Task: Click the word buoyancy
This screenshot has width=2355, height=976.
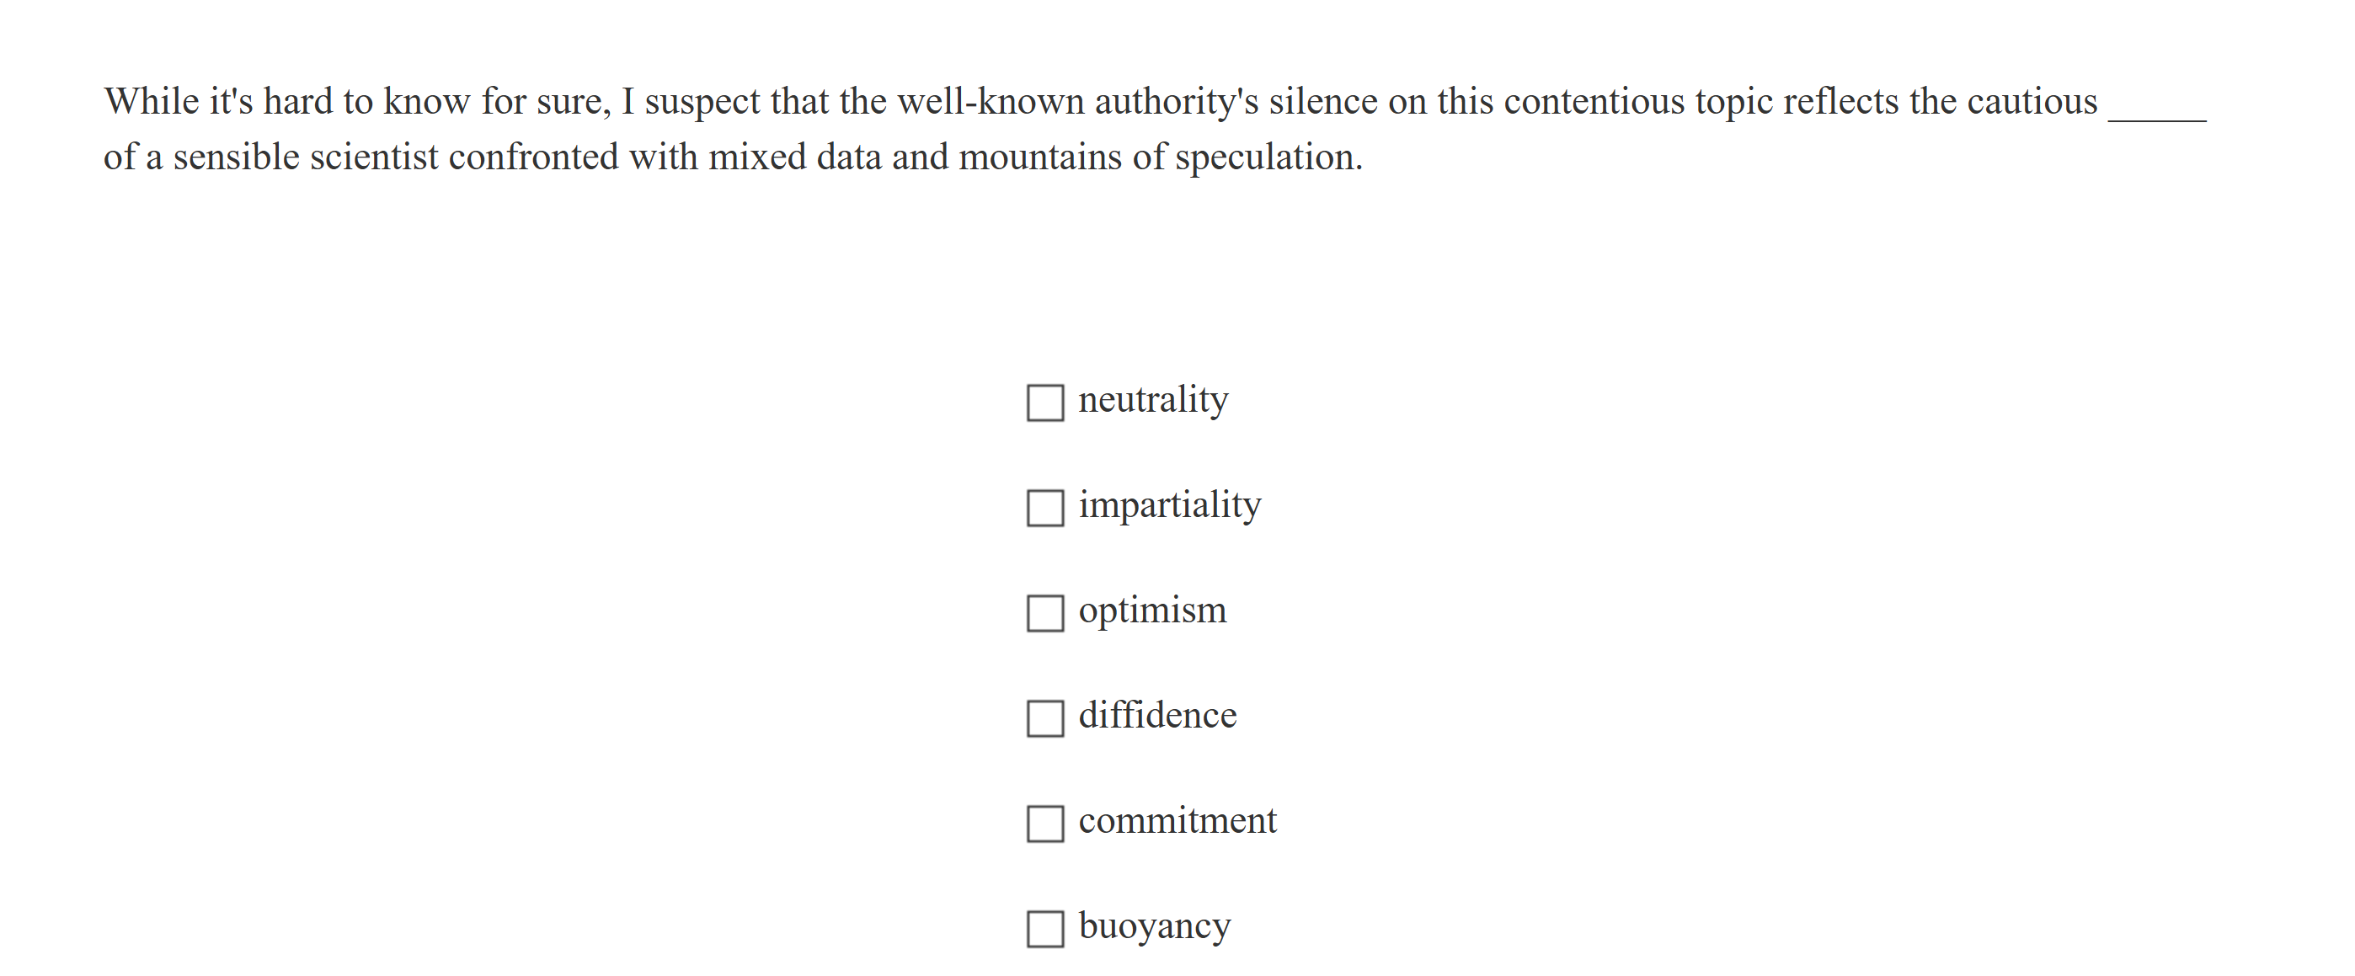Action: pyautogui.click(x=1155, y=925)
